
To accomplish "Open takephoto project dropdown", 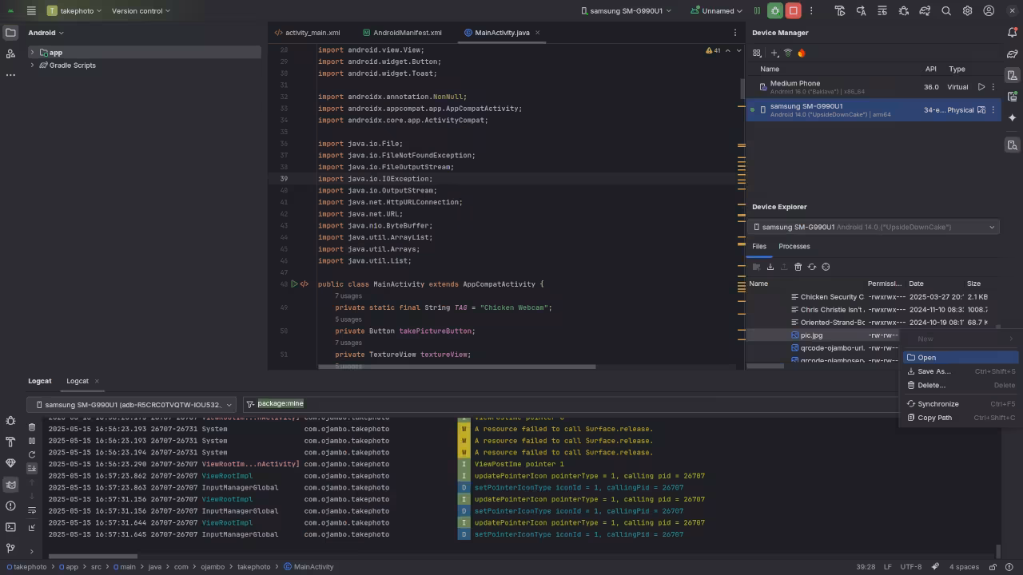I will (74, 11).
